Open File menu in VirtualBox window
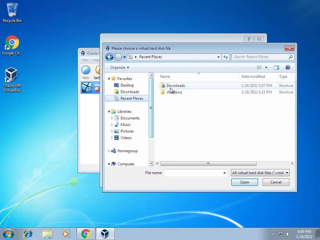 click(x=85, y=60)
